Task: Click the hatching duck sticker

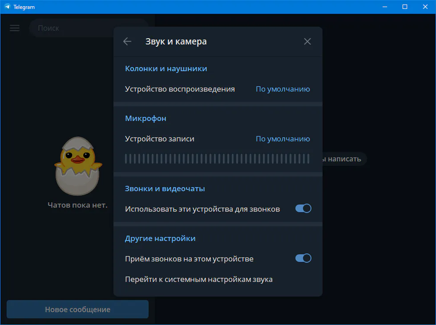Action: pos(78,166)
